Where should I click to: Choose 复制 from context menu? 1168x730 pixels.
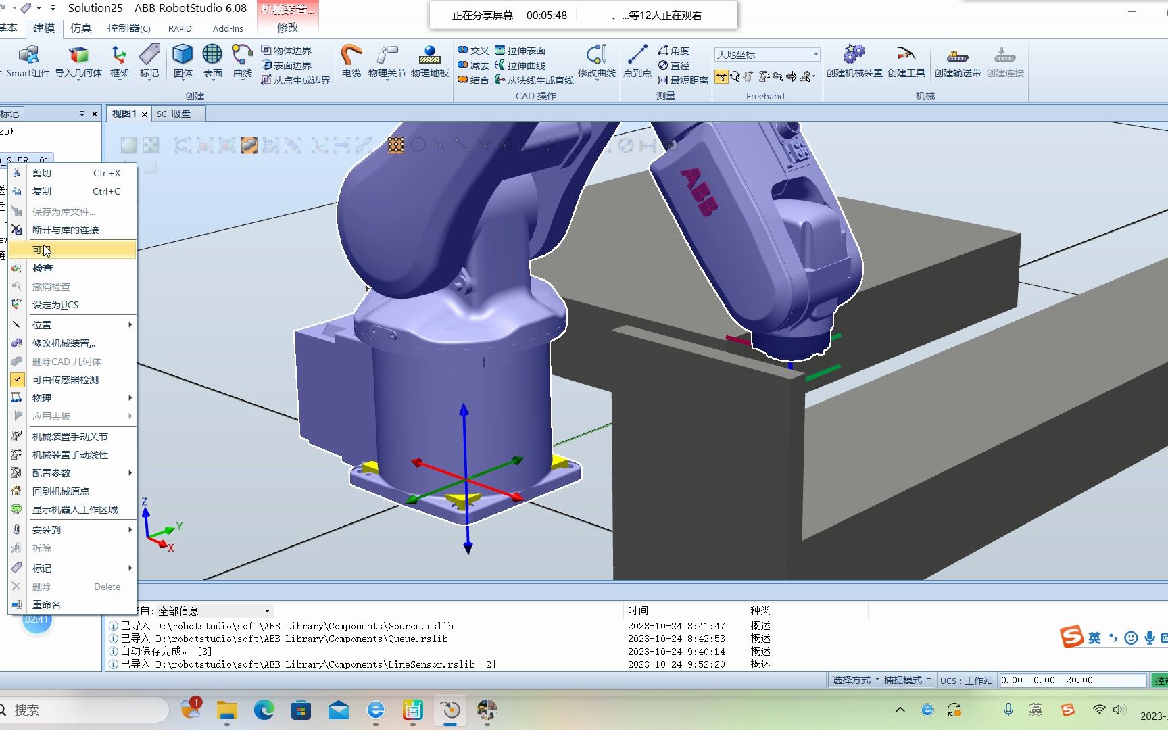tap(73, 191)
